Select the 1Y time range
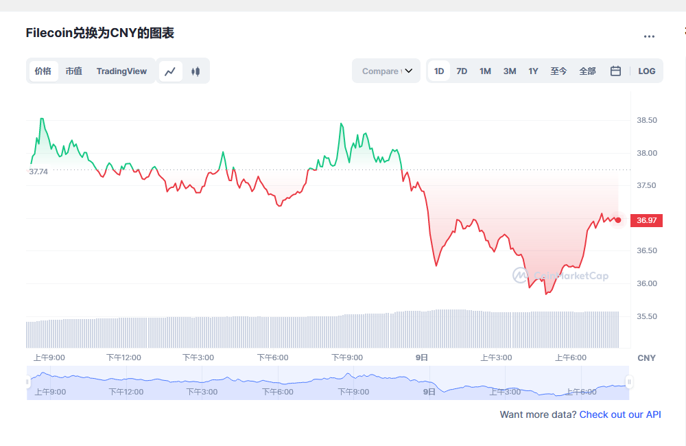 point(533,71)
